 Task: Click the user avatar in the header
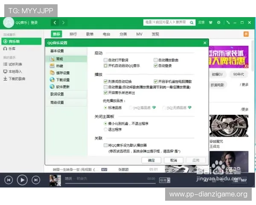tap(9, 23)
